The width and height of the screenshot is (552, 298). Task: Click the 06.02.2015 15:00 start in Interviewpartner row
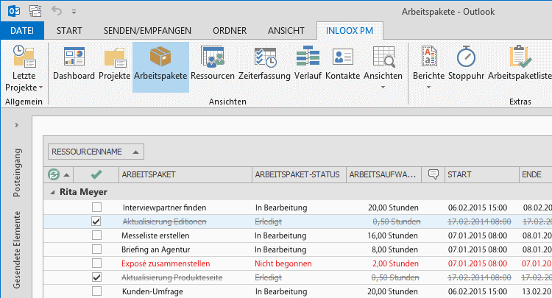click(478, 207)
